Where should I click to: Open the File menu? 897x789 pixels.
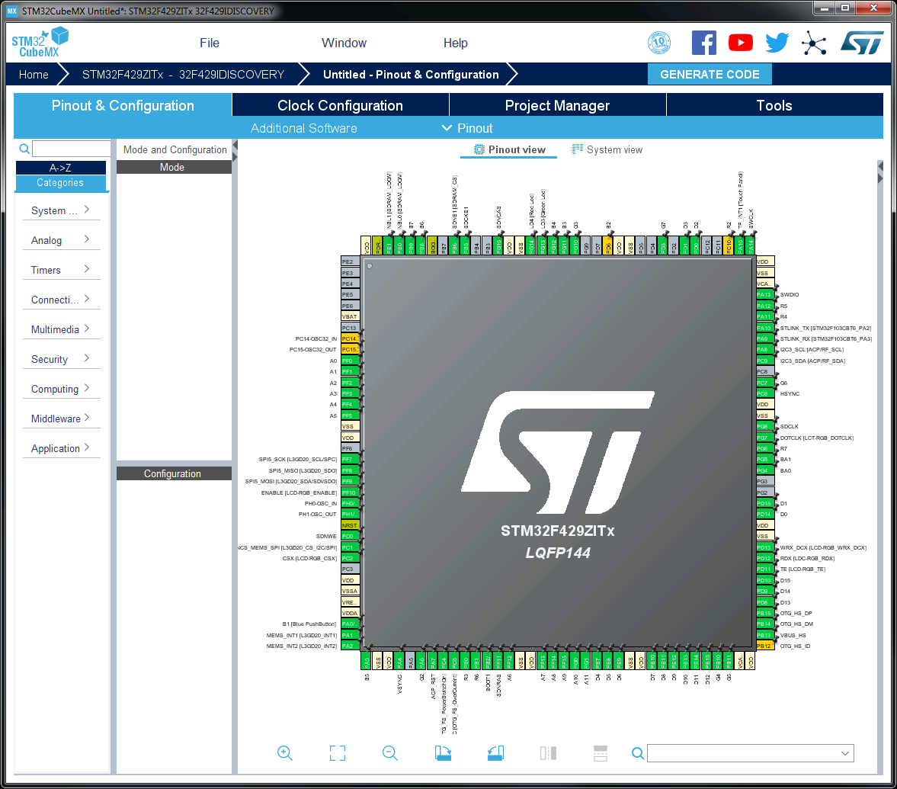click(210, 43)
